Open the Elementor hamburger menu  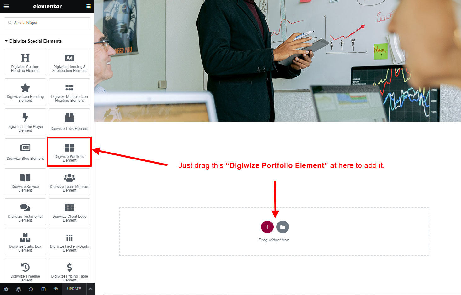pyautogui.click(x=6, y=6)
